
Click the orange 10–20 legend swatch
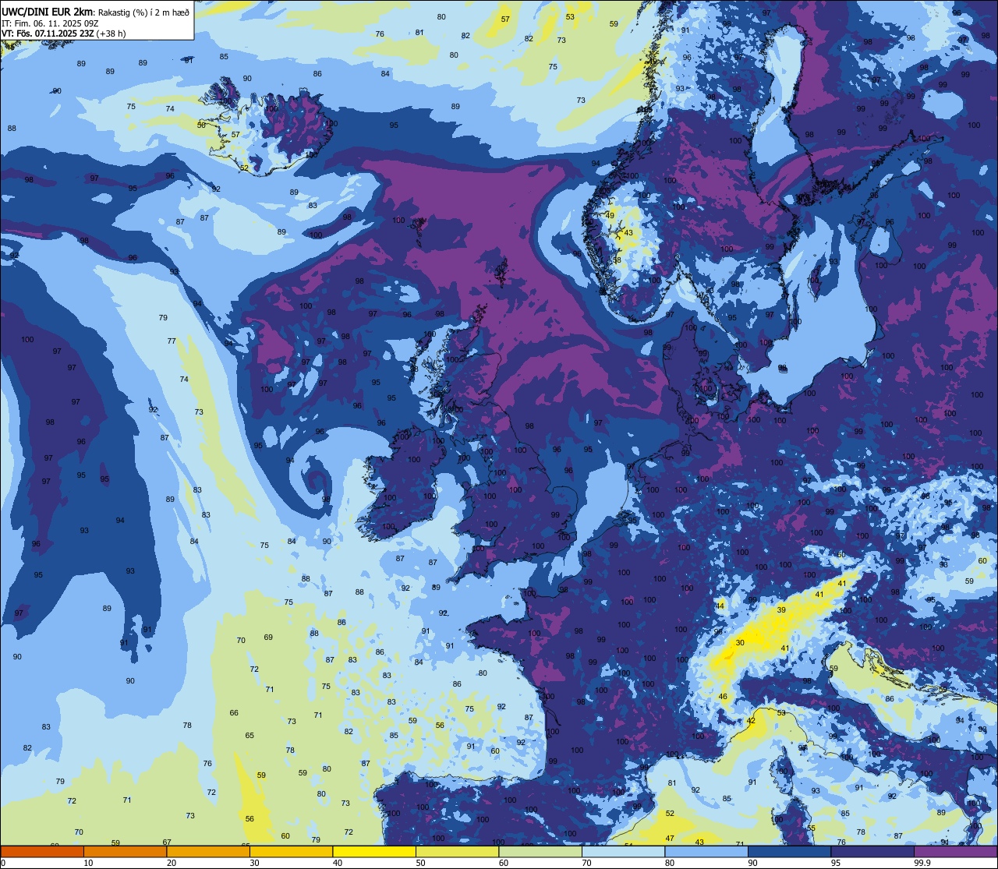click(125, 851)
